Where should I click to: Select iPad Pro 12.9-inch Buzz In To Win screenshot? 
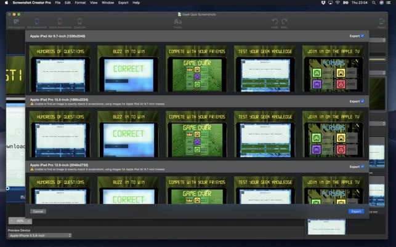[129, 190]
